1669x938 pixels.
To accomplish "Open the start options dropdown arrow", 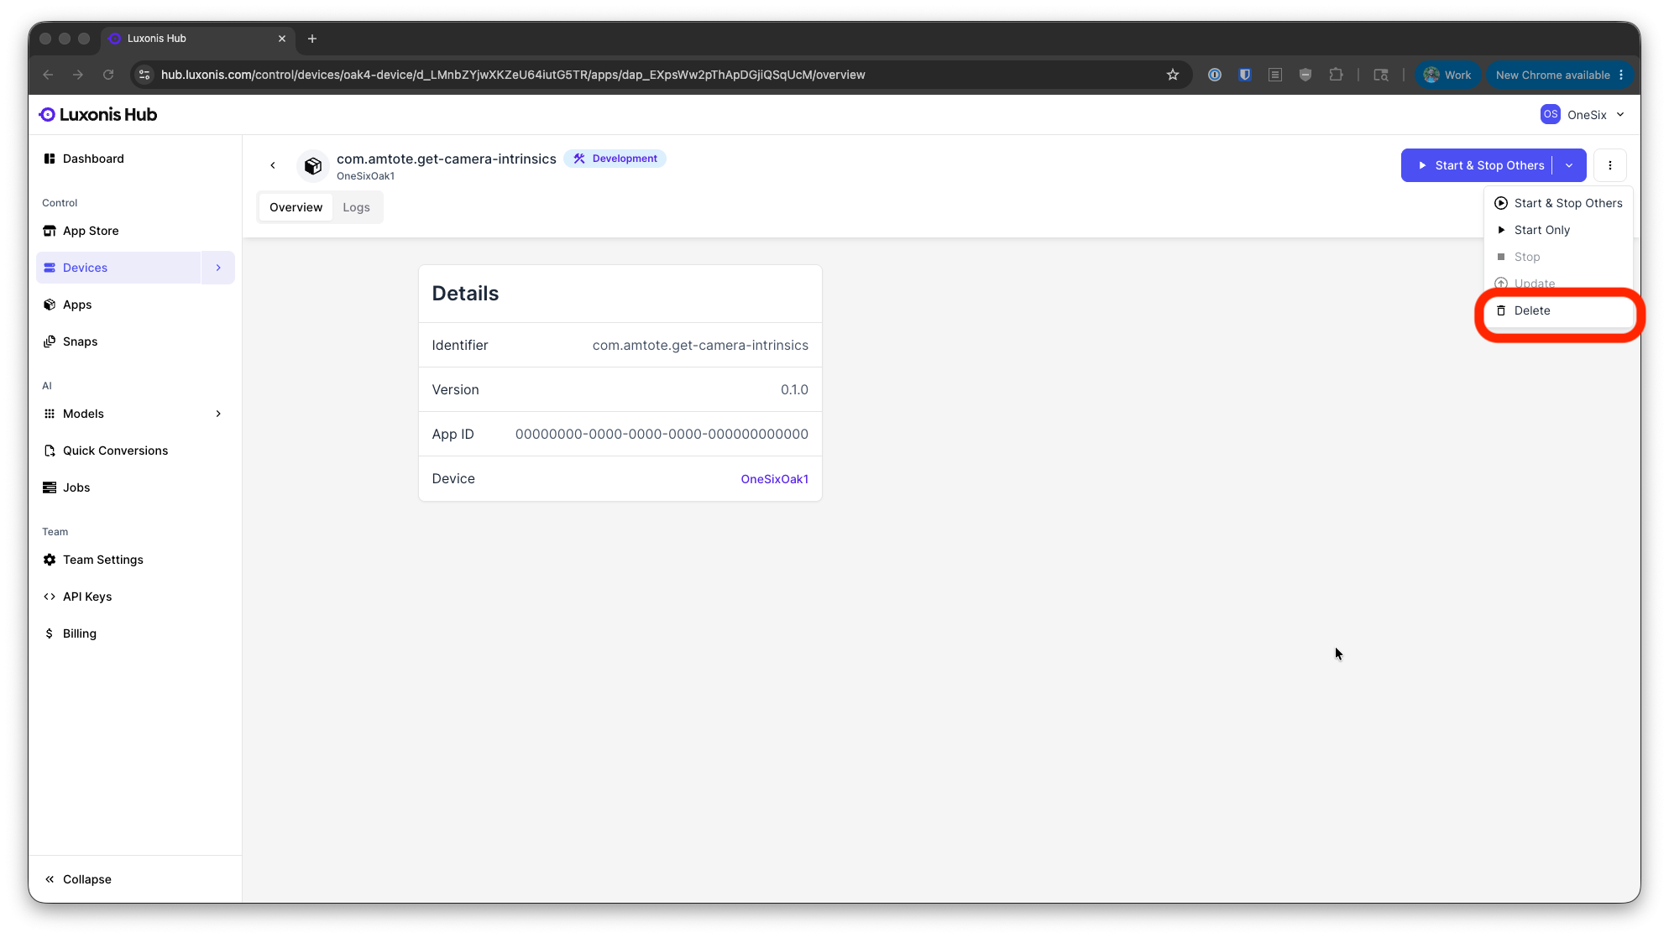I will (1569, 165).
